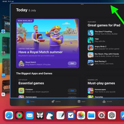Image resolution: width=124 pixels, height=124 pixels.
Task: Get the Royal Match app
Action: point(72,63)
